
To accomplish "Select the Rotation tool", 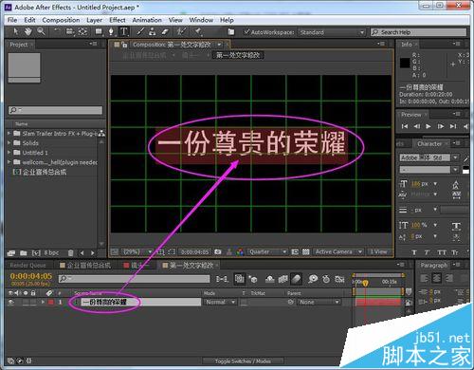I will tap(57, 31).
